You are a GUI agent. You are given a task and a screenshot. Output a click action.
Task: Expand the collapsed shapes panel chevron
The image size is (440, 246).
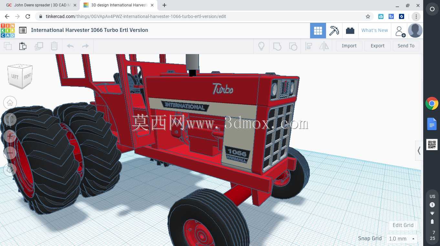click(x=419, y=150)
